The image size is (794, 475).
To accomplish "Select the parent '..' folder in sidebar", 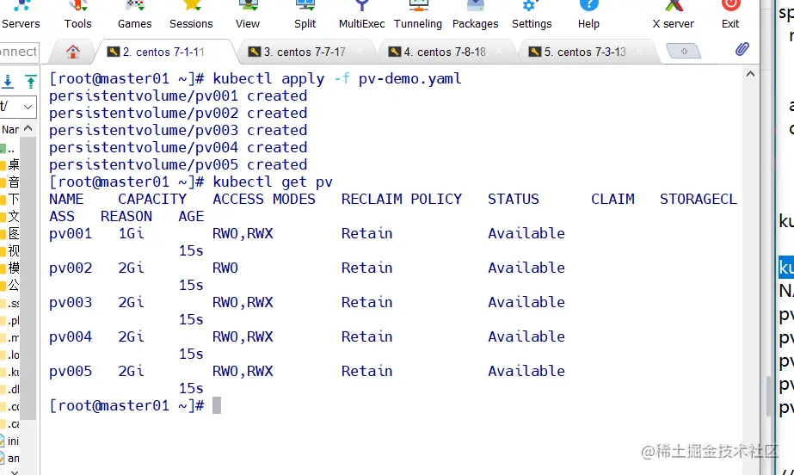I will 9,149.
